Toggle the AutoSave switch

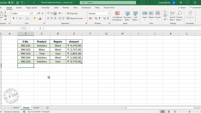(11, 3)
